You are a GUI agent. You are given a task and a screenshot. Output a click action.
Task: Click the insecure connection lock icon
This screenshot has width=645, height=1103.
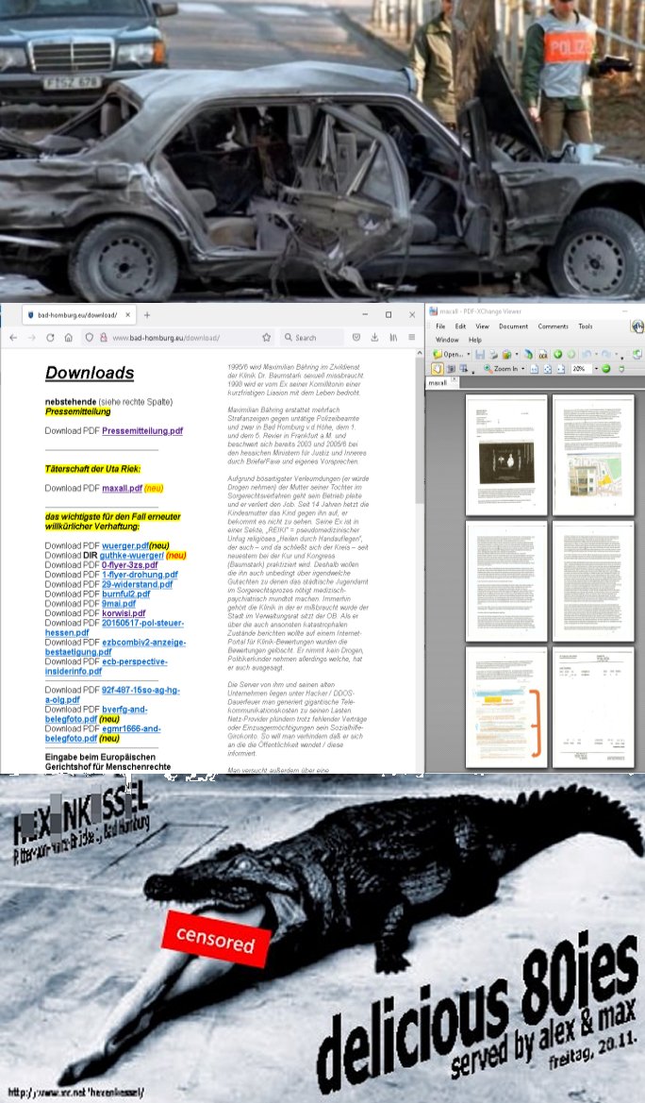pos(104,338)
